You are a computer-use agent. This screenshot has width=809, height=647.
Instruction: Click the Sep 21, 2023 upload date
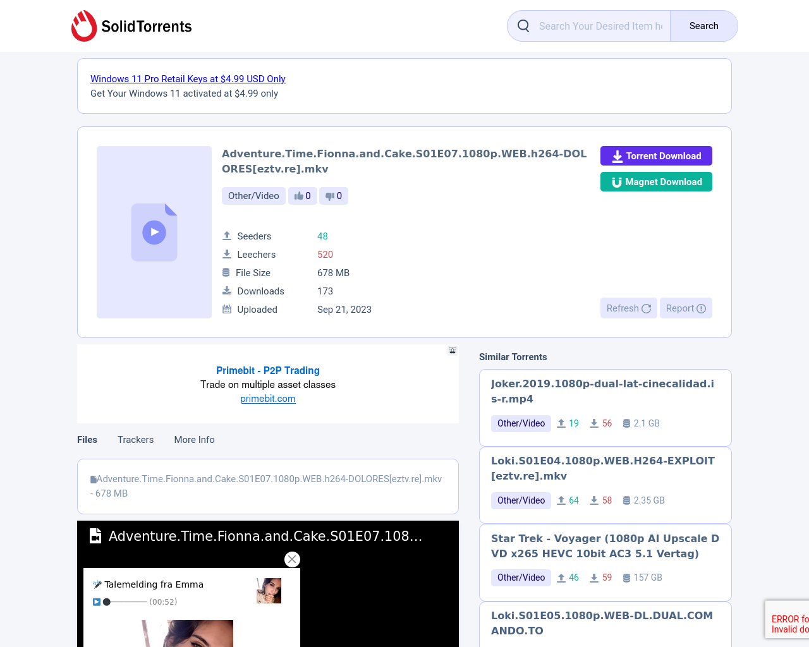[344, 310]
